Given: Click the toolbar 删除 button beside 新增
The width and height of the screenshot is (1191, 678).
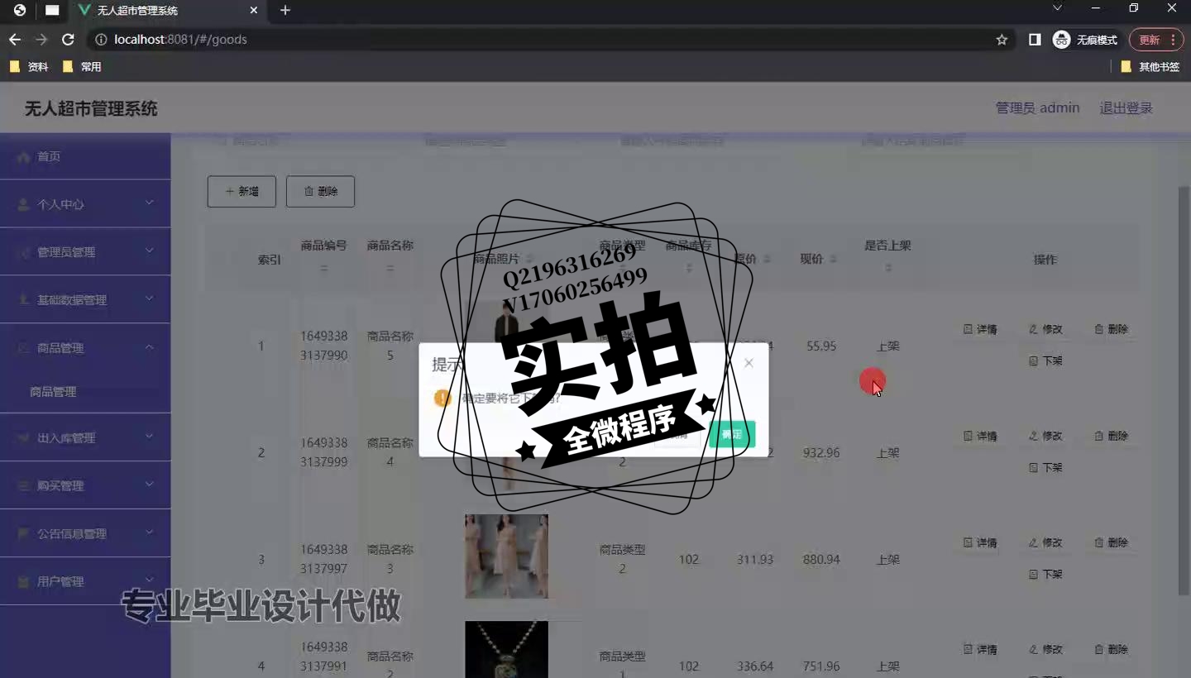Looking at the screenshot, I should pos(320,191).
